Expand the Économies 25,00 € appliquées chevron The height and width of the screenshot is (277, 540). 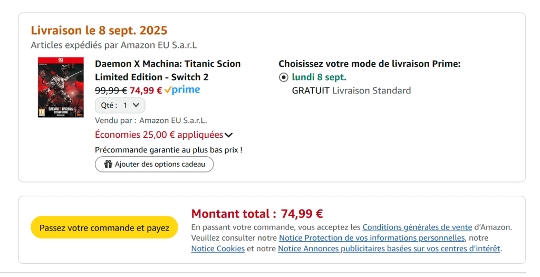click(229, 135)
